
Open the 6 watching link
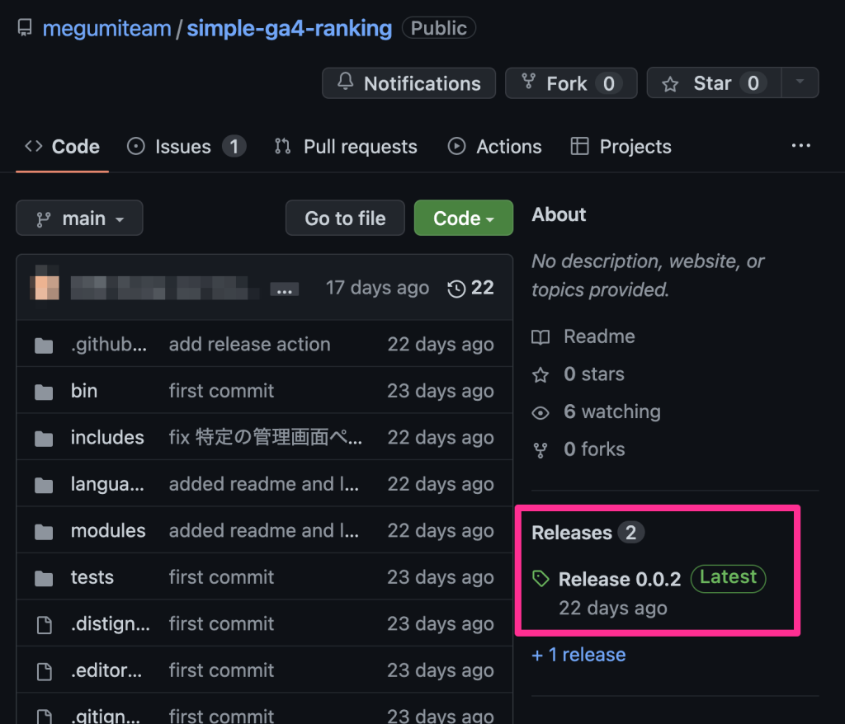[x=612, y=411]
